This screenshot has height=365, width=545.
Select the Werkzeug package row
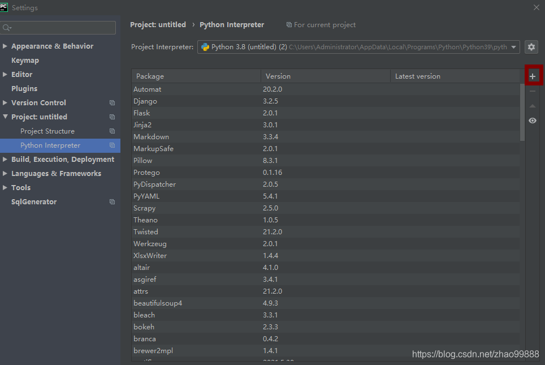[x=326, y=243]
